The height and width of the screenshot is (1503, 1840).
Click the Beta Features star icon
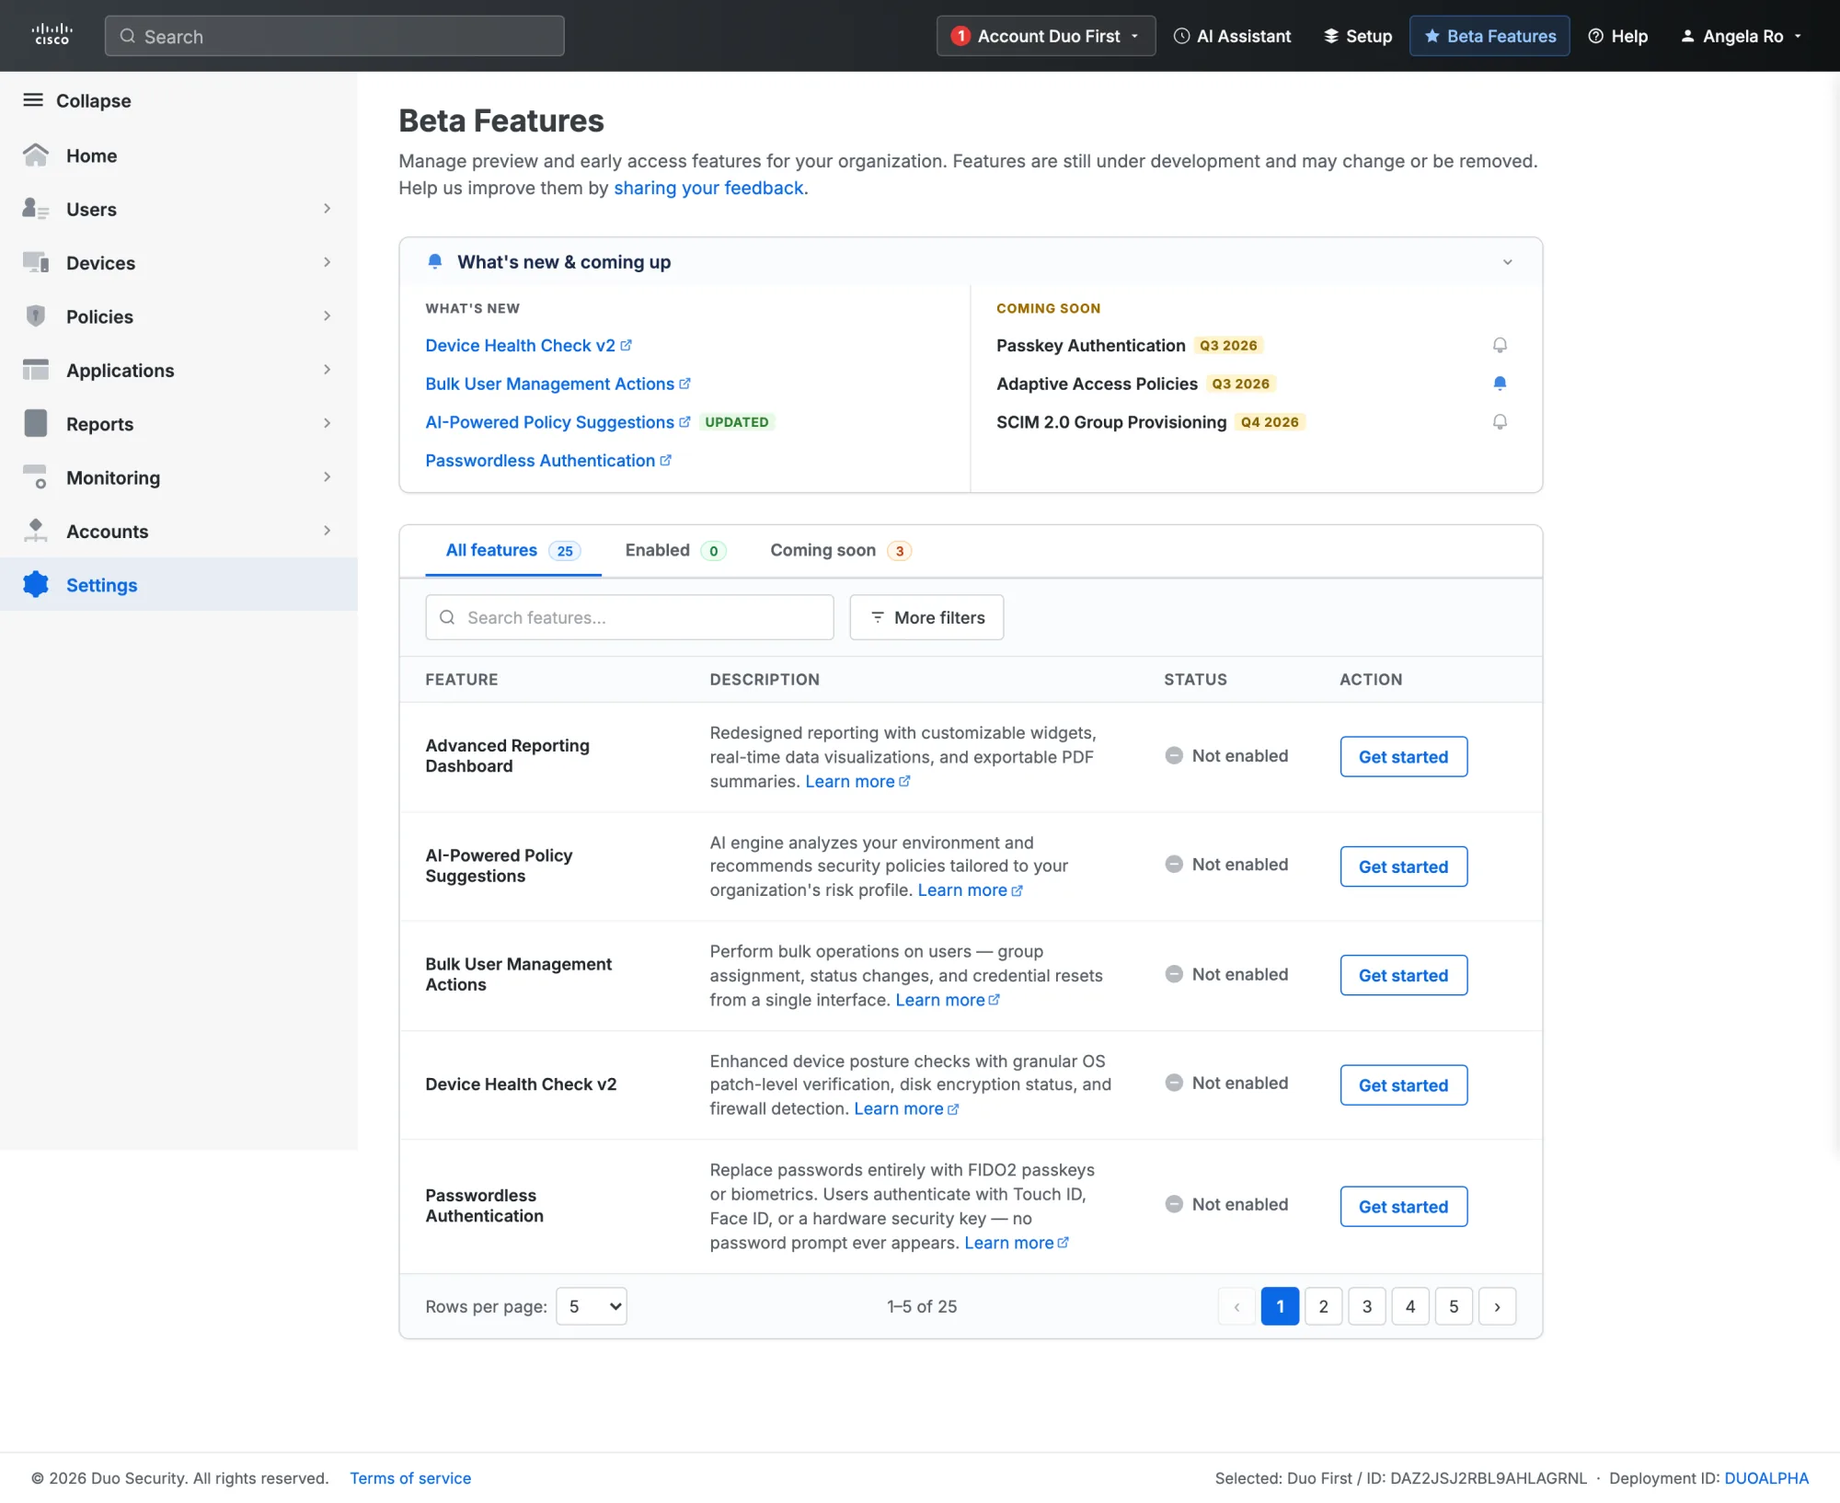pos(1432,36)
